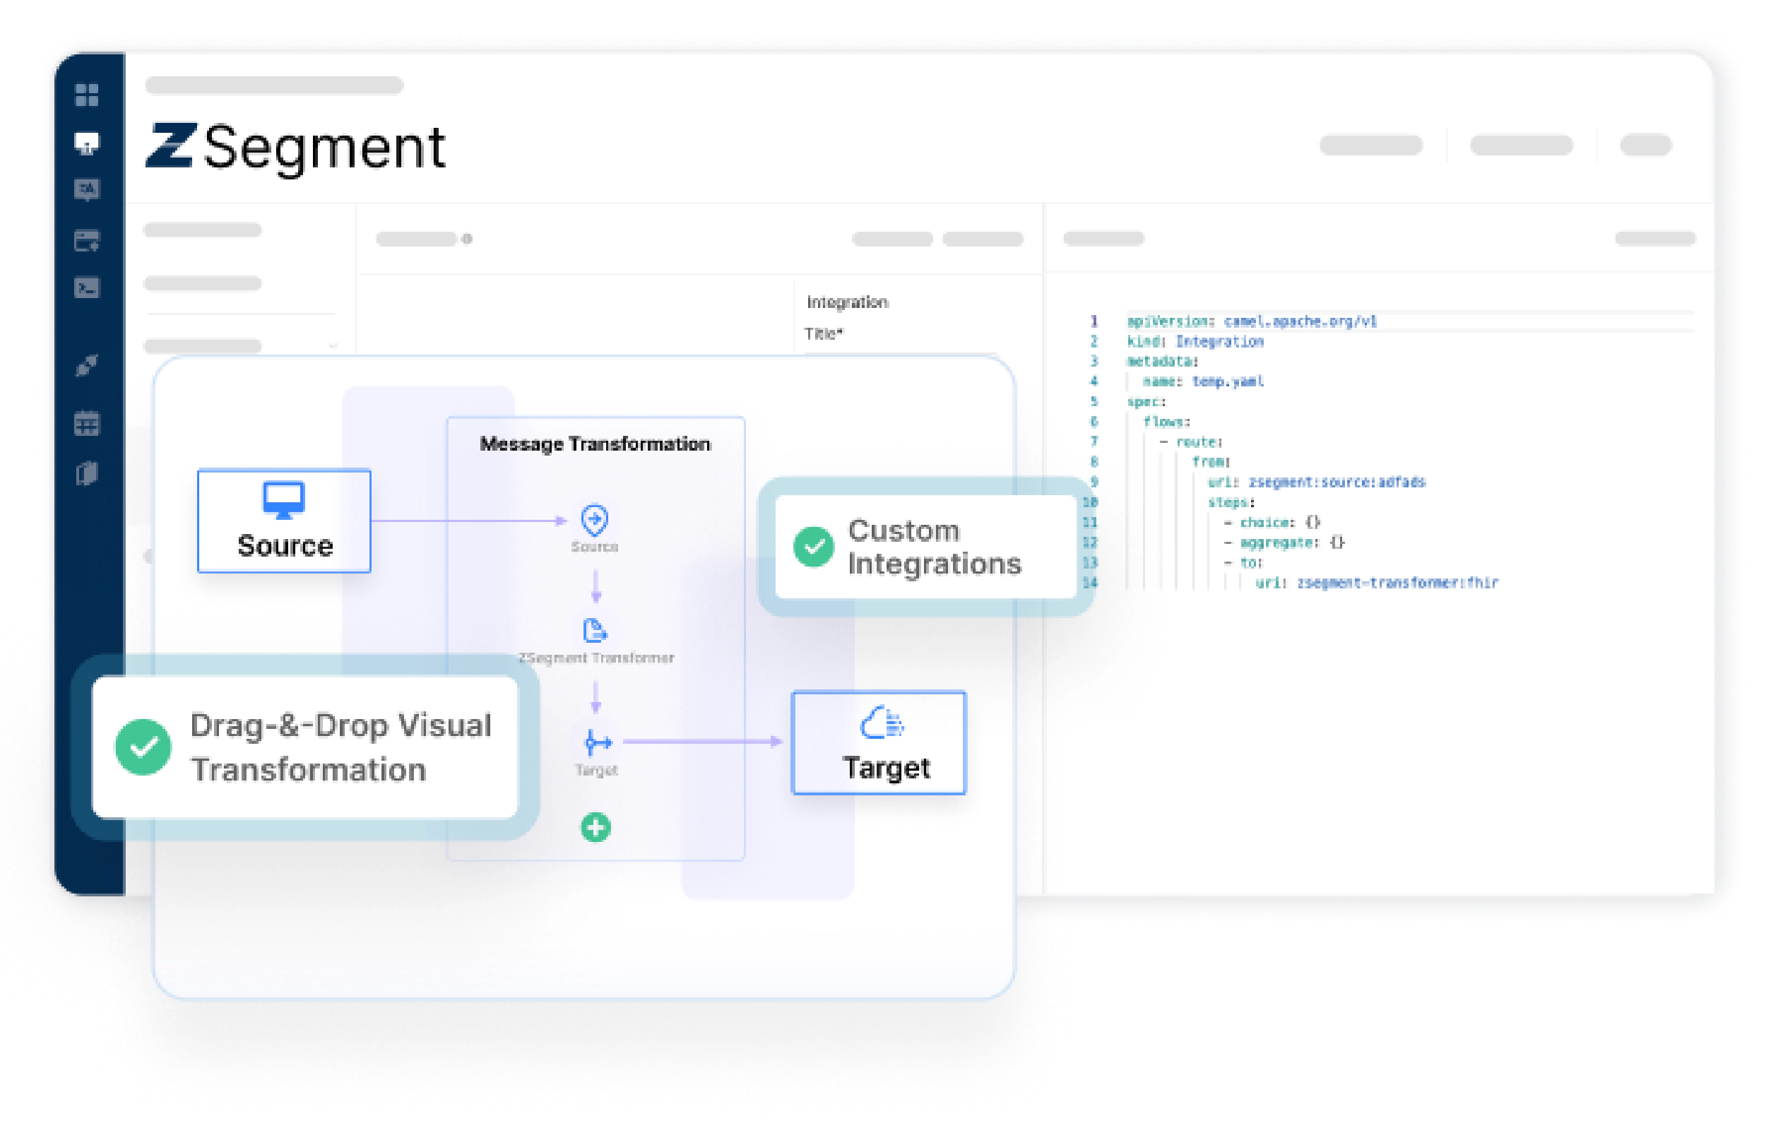Click the rocket-shaped sidebar icon
The width and height of the screenshot is (1766, 1145).
(87, 365)
